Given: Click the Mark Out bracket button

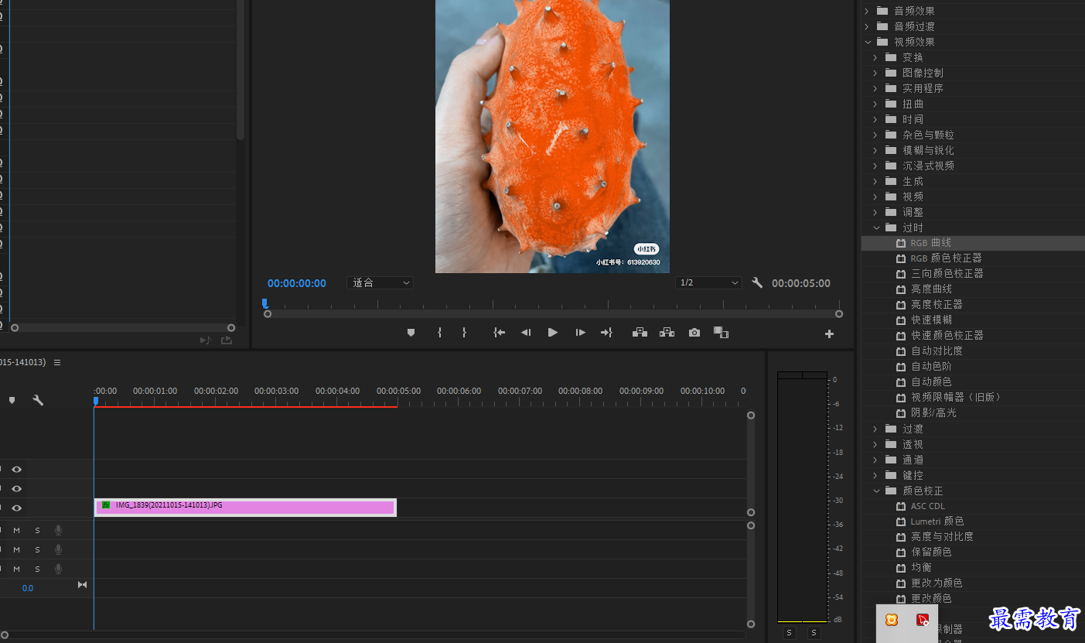Looking at the screenshot, I should coord(464,333).
